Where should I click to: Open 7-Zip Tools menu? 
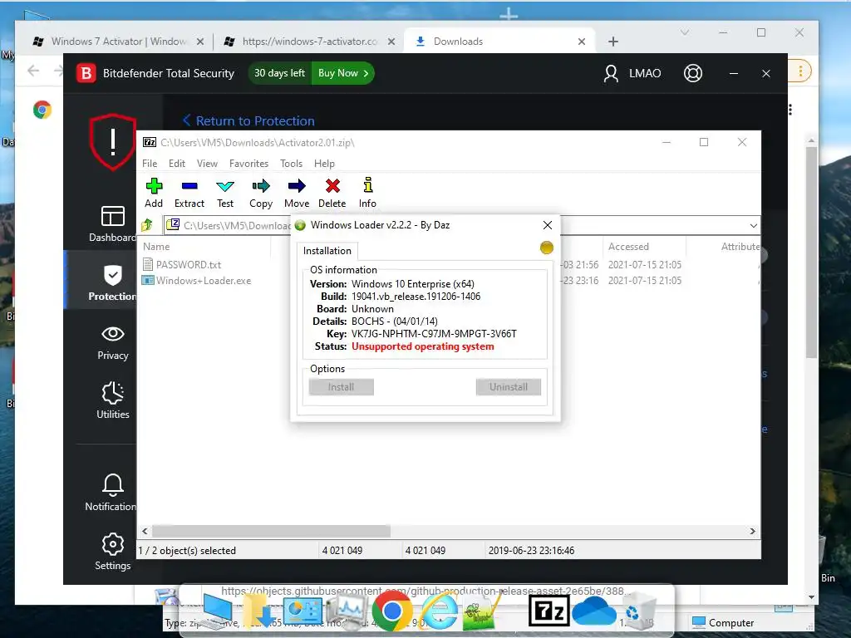point(291,164)
